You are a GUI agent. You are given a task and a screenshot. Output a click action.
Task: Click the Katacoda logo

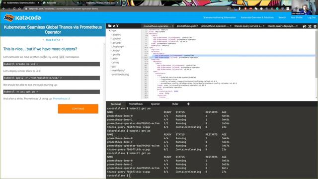pos(22,18)
